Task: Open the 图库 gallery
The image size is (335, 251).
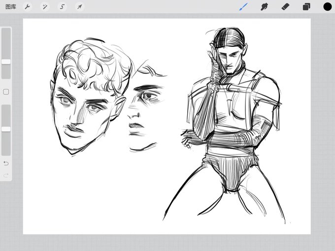Action: [x=11, y=7]
